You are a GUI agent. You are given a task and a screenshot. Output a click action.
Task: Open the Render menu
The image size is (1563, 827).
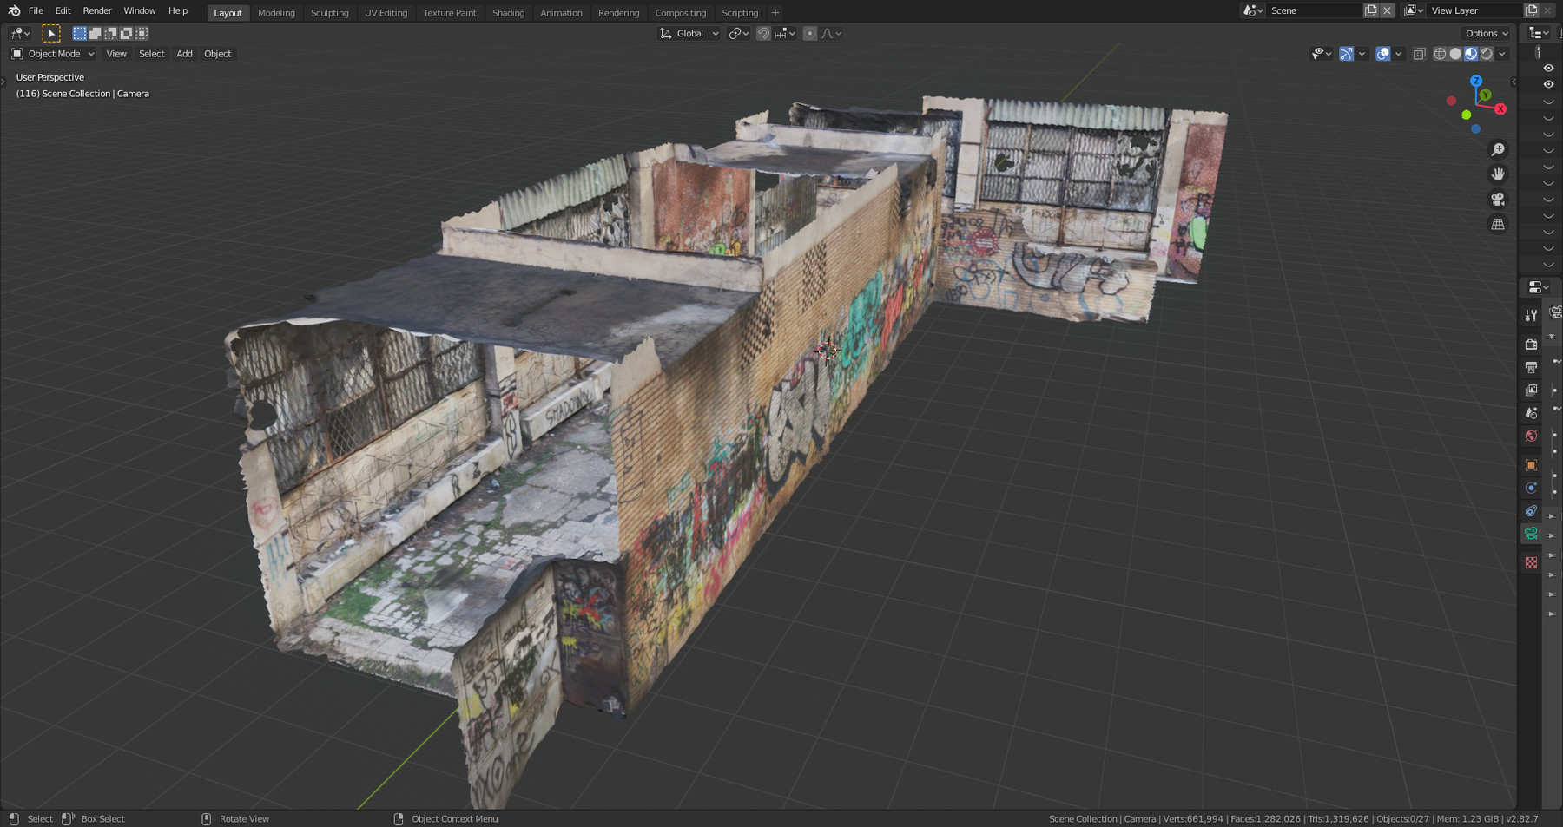pyautogui.click(x=96, y=10)
